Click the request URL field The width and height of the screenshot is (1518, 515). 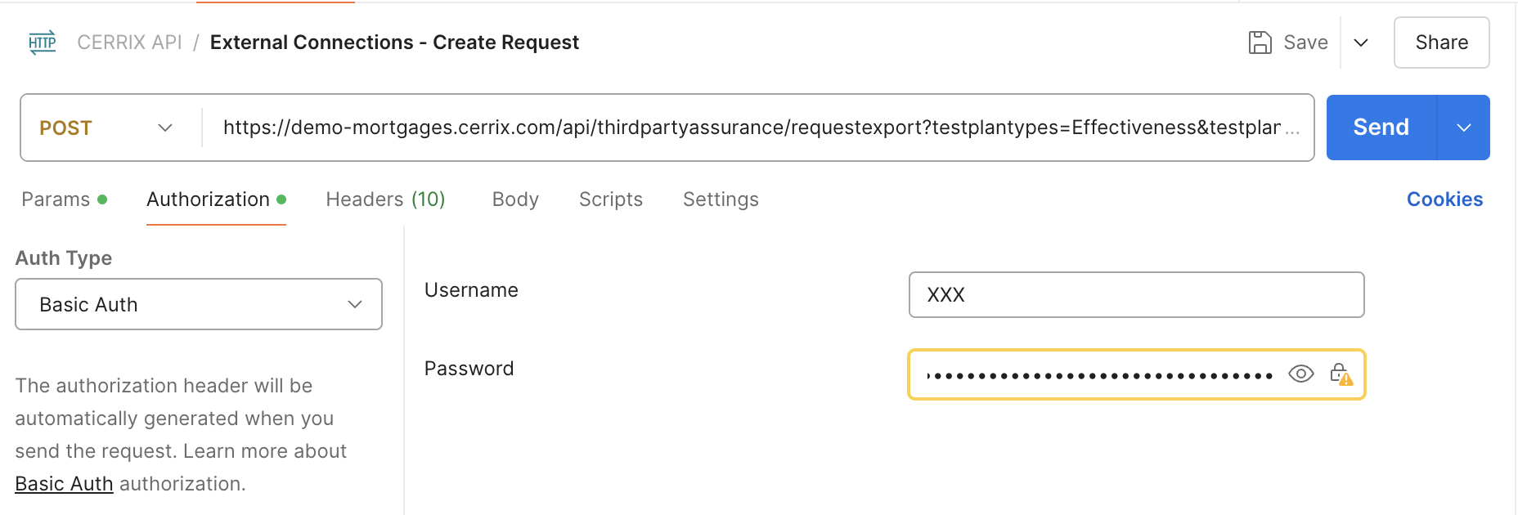point(752,128)
